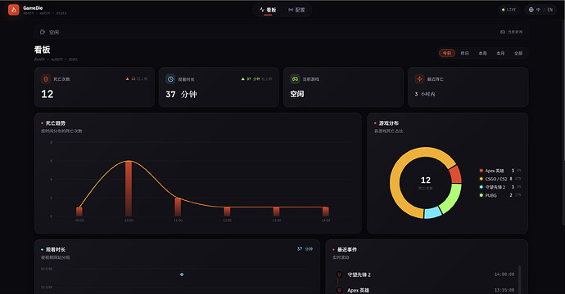Screen dimensions: 565x294
Task: Click the skull icon beside 守望先锋 2 event
Action: click(339, 274)
